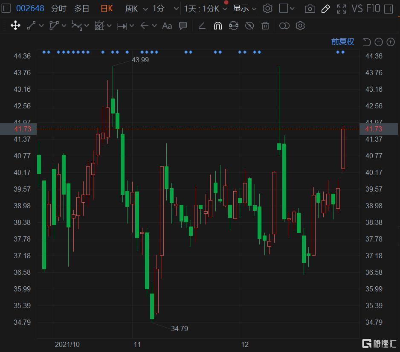Click the window layout square icon
This screenshot has width=400, height=352.
[x=284, y=8]
